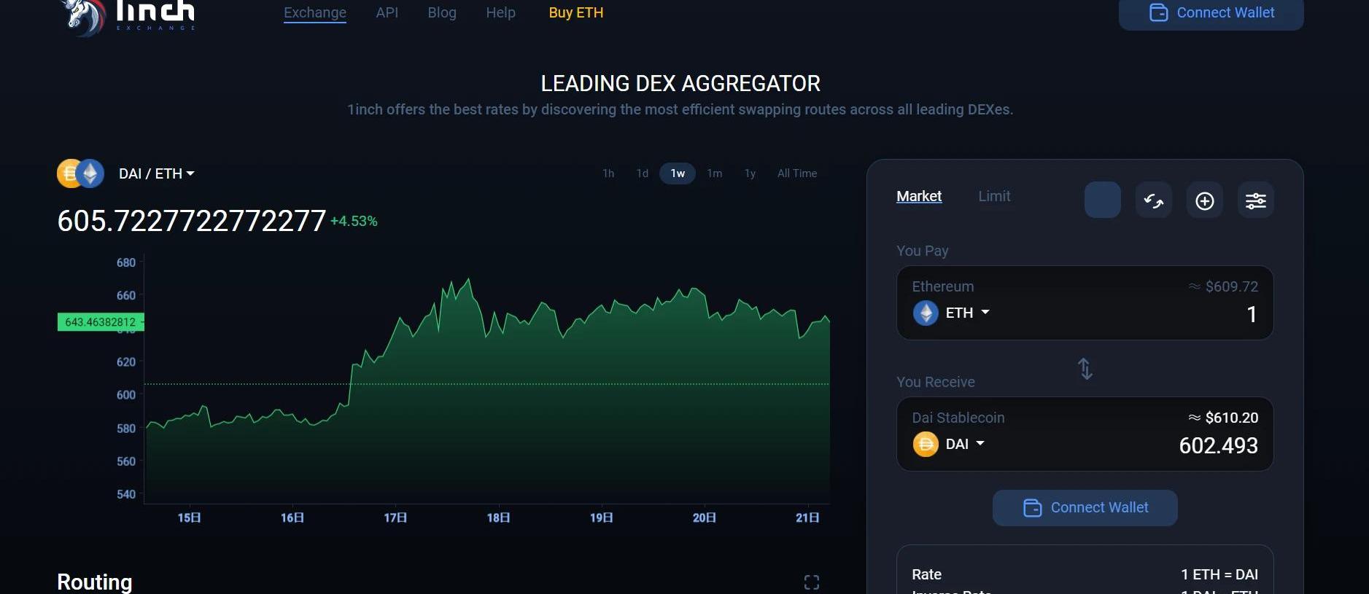
Task: Click the 17日 date axis label
Action: coord(395,517)
